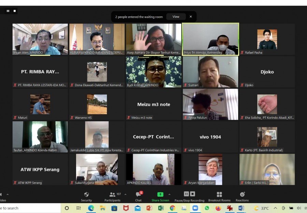
Task: Click the Windows taskbar search box
Action: [x=30, y=208]
